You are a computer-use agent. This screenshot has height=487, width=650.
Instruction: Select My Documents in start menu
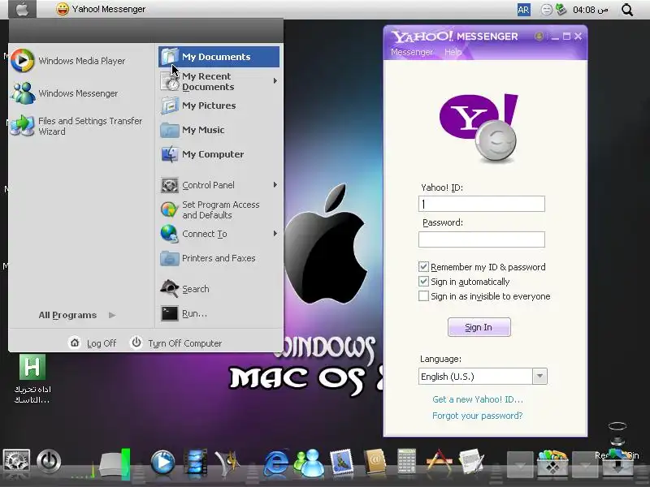(x=219, y=57)
